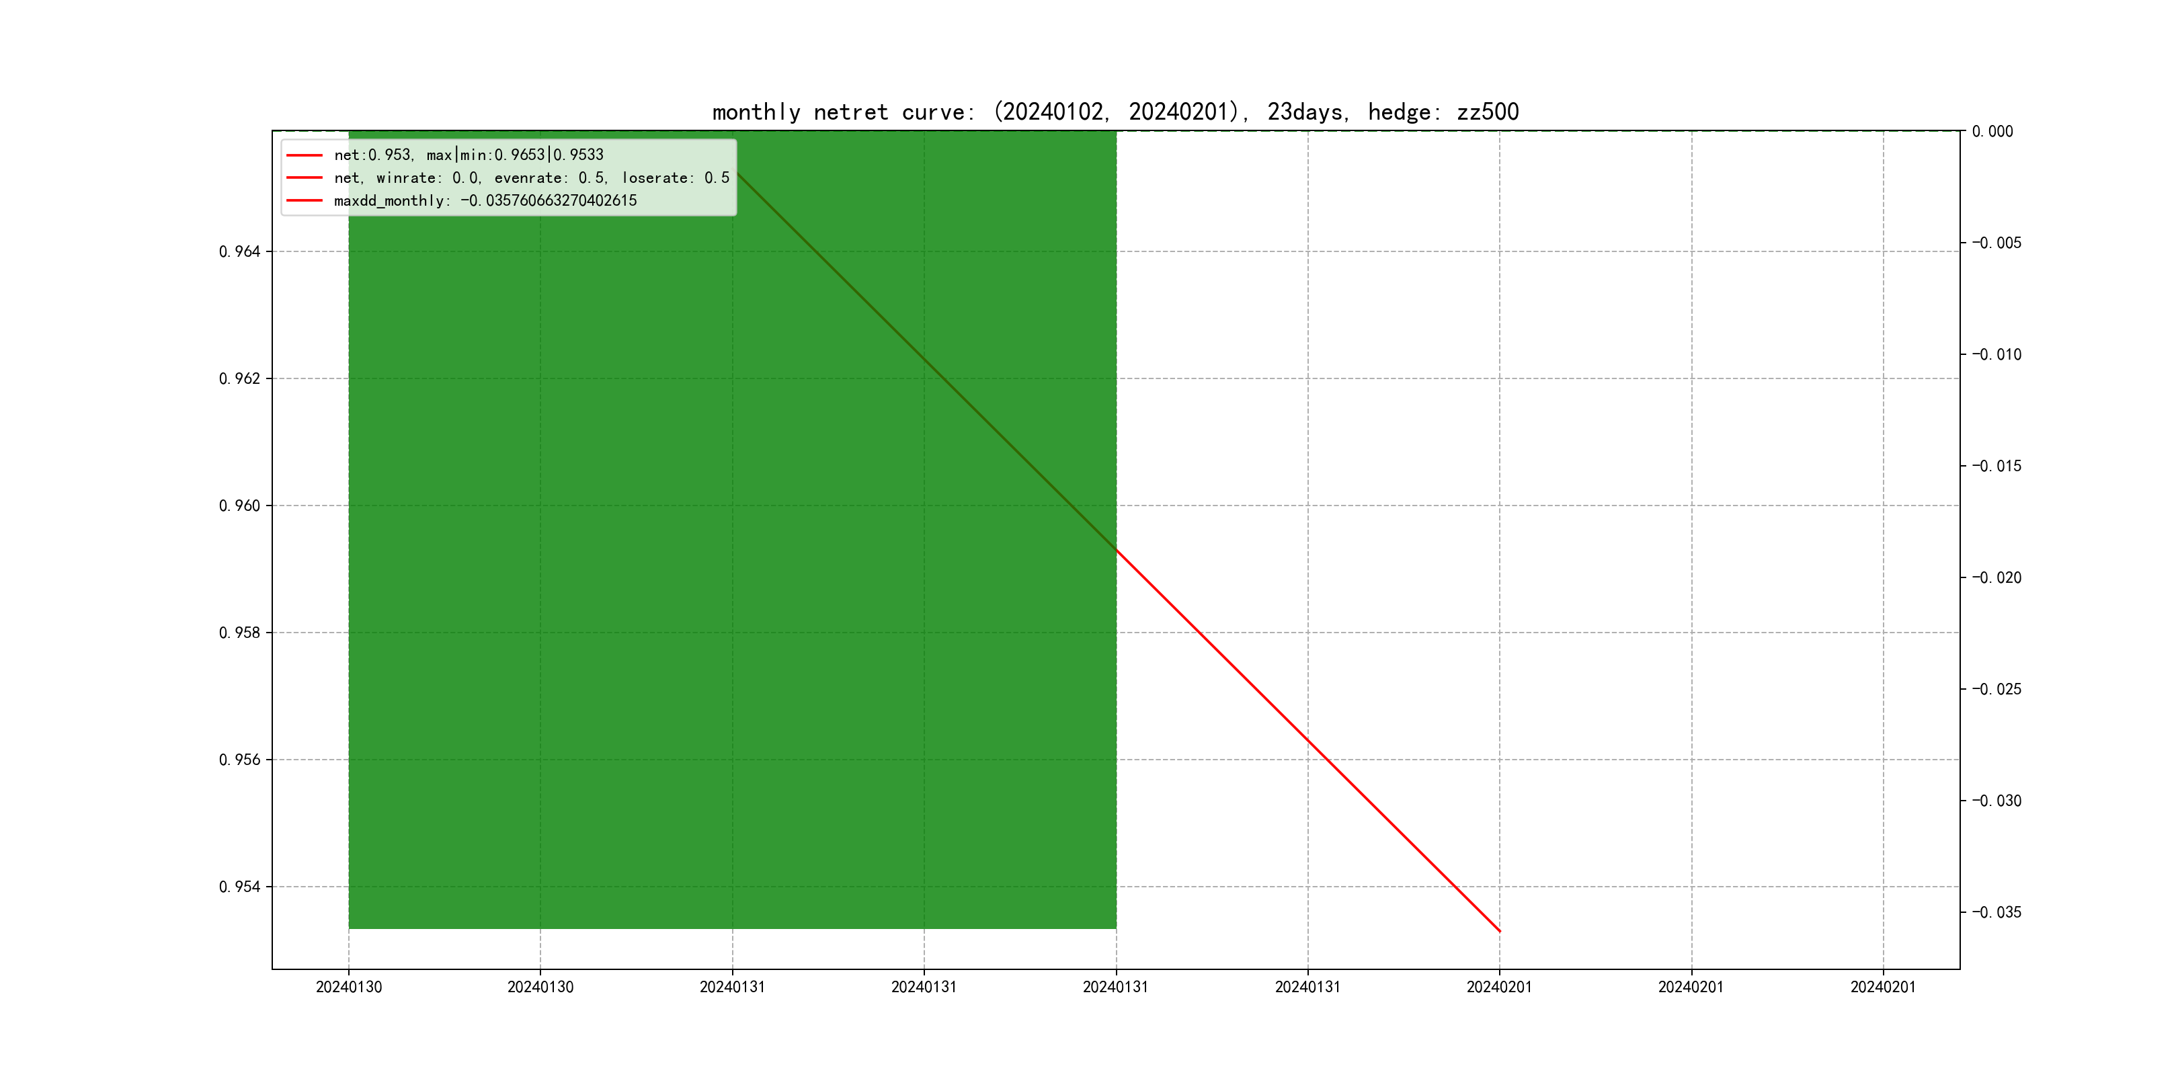
Task: Click left y-axis tick label 0.964
Action: pyautogui.click(x=239, y=251)
